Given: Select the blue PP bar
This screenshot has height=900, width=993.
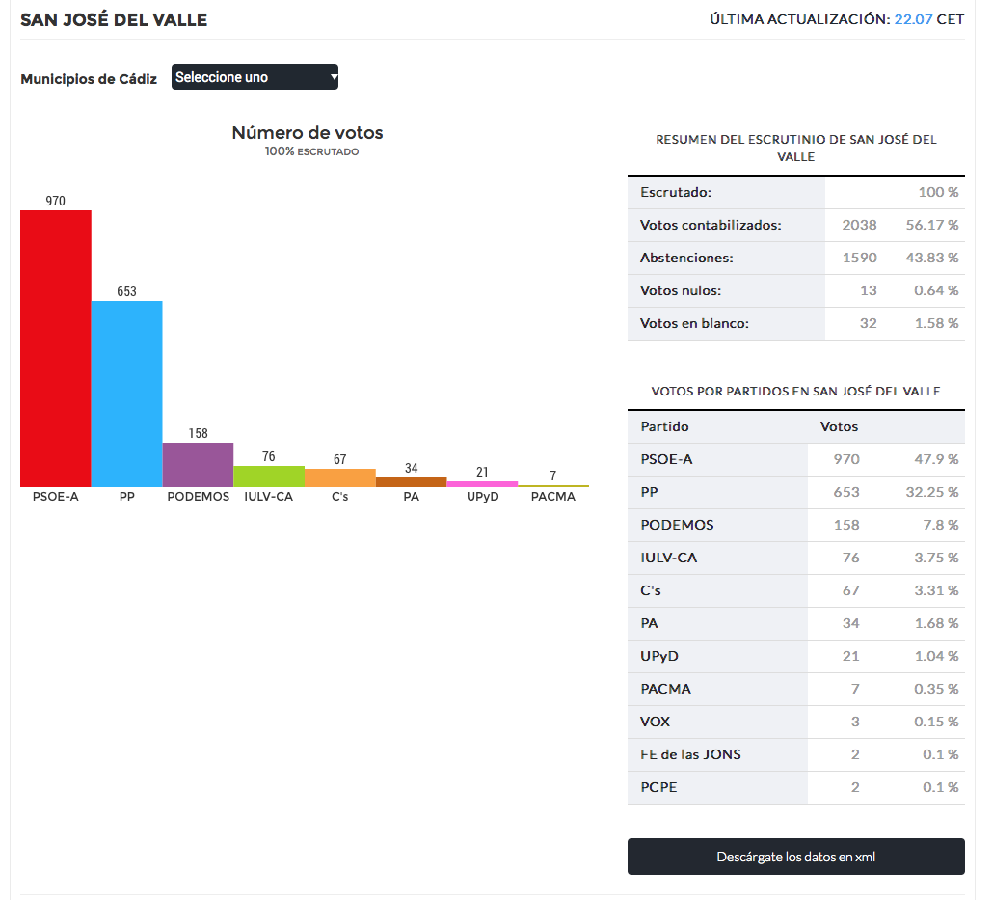Looking at the screenshot, I should pyautogui.click(x=126, y=394).
